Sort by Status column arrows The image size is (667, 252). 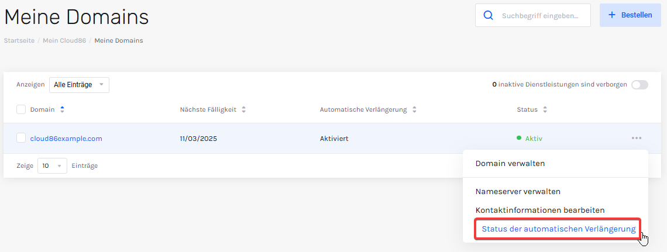pyautogui.click(x=545, y=110)
